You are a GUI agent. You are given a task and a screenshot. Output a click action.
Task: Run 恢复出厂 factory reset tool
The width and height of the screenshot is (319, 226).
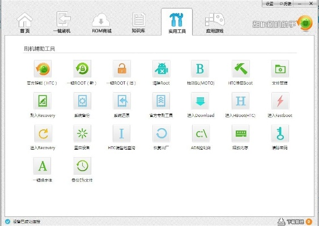pos(161,133)
